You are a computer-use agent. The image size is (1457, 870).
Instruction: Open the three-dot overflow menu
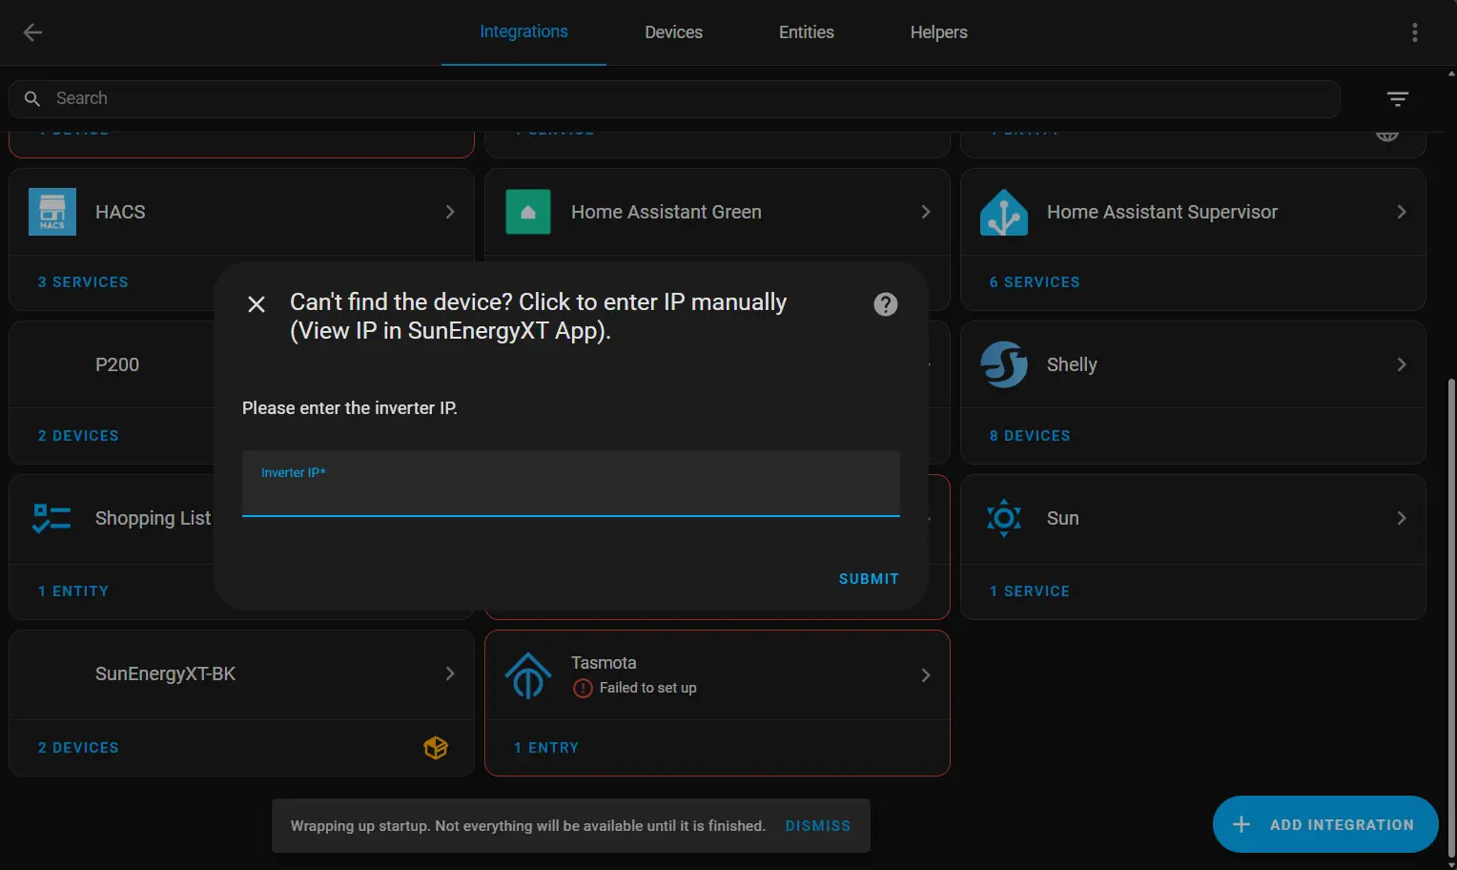[1414, 32]
